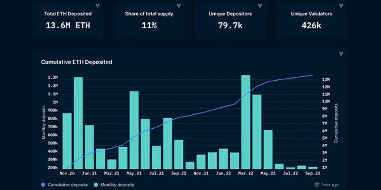
Task: Click the 11% share value
Action: (149, 25)
